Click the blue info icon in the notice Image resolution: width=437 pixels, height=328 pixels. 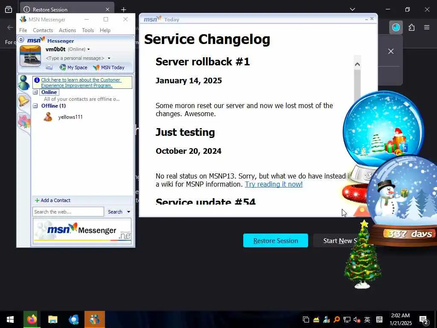coord(37,80)
